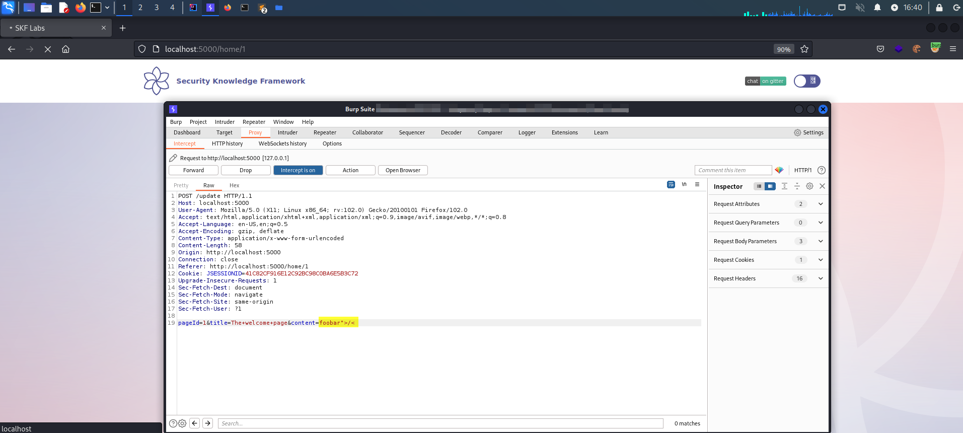Bookmark this page with the star icon
963x433 pixels.
(804, 49)
